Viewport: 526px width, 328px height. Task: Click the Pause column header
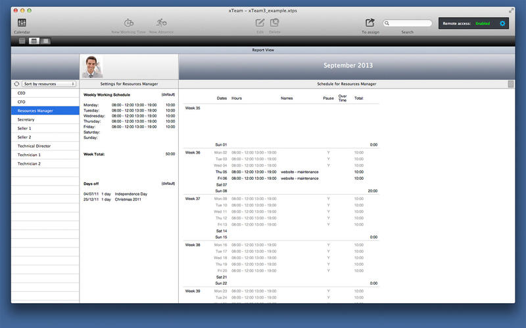tap(328, 98)
